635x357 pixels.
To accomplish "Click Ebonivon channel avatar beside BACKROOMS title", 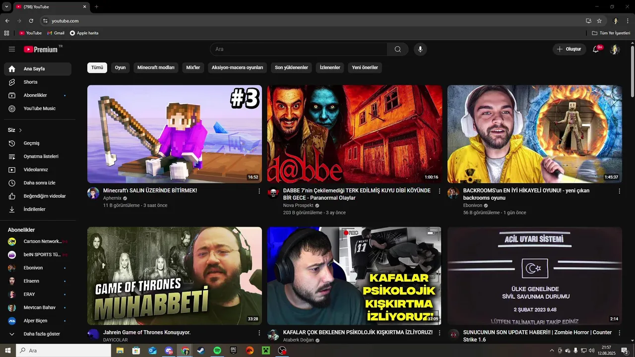I will point(453,193).
